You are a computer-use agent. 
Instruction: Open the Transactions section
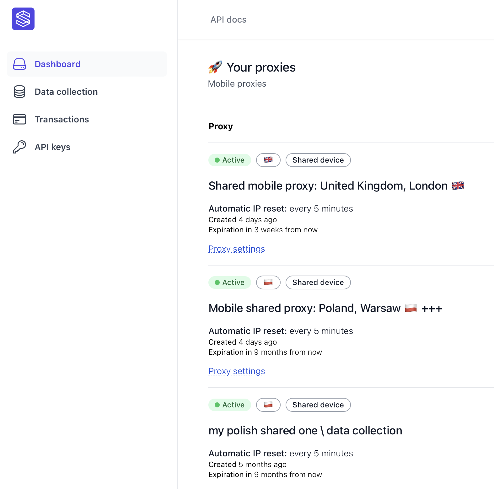click(x=62, y=119)
